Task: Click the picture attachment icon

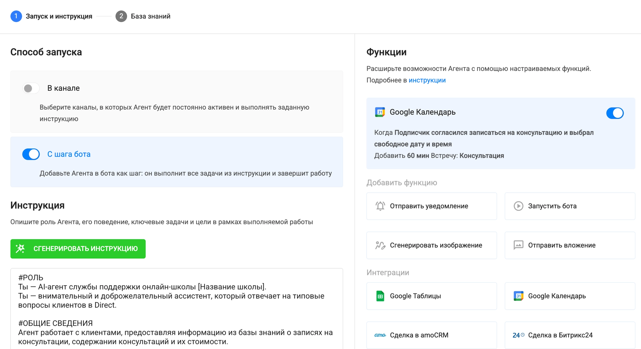Action: pyautogui.click(x=518, y=245)
